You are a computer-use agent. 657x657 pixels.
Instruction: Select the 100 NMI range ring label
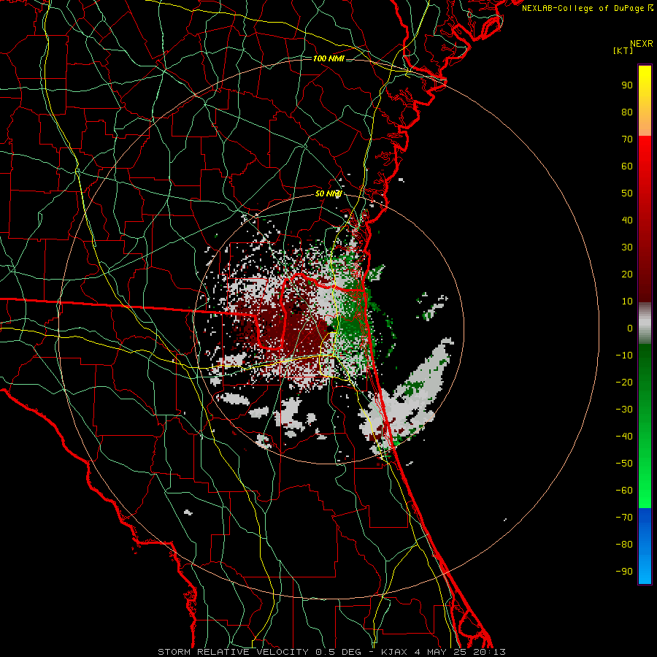coord(328,58)
